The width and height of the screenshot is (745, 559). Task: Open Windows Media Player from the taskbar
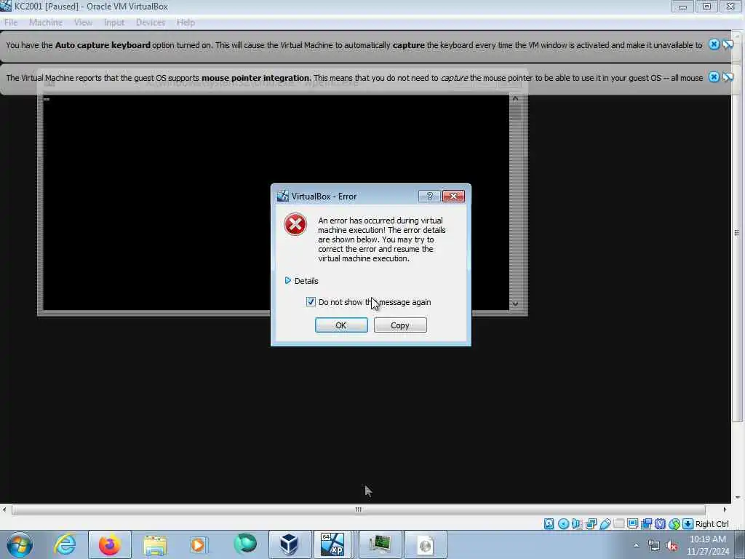point(198,544)
